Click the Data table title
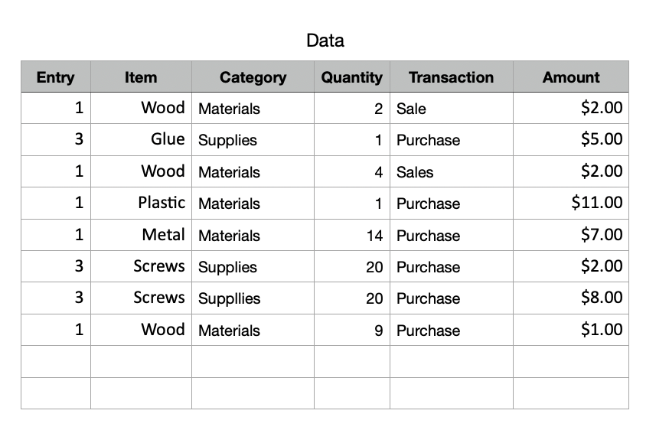This screenshot has height=430, width=669. 325,41
